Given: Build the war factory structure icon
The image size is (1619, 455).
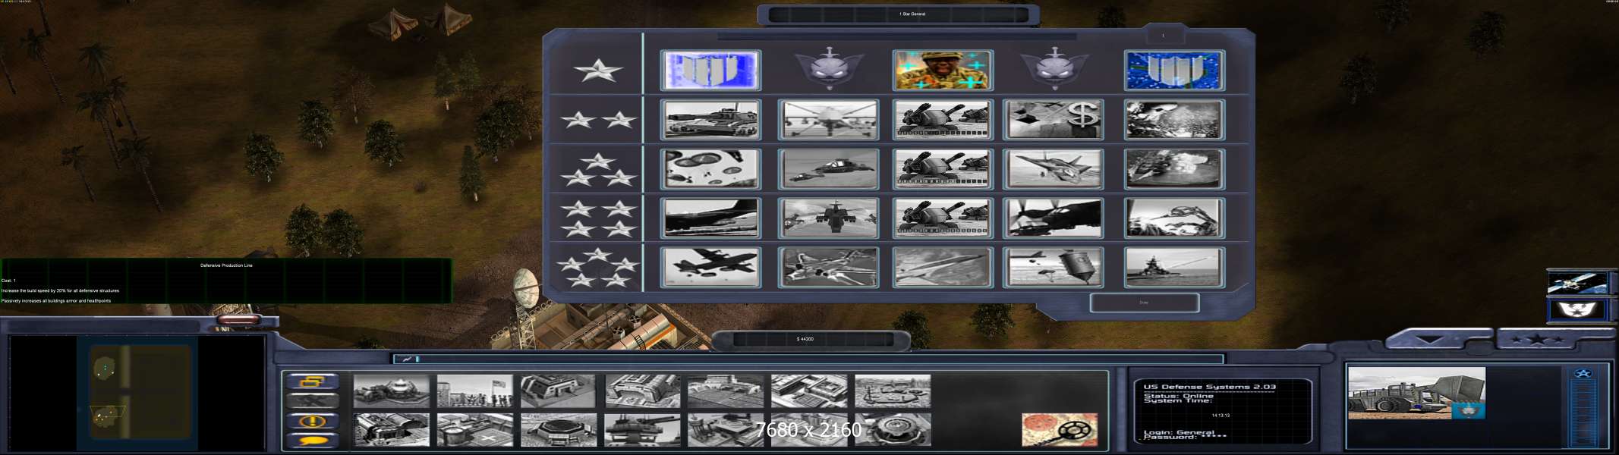Looking at the screenshot, I should click(642, 391).
